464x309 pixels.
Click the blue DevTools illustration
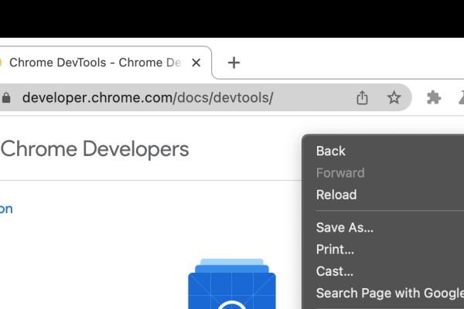232,284
